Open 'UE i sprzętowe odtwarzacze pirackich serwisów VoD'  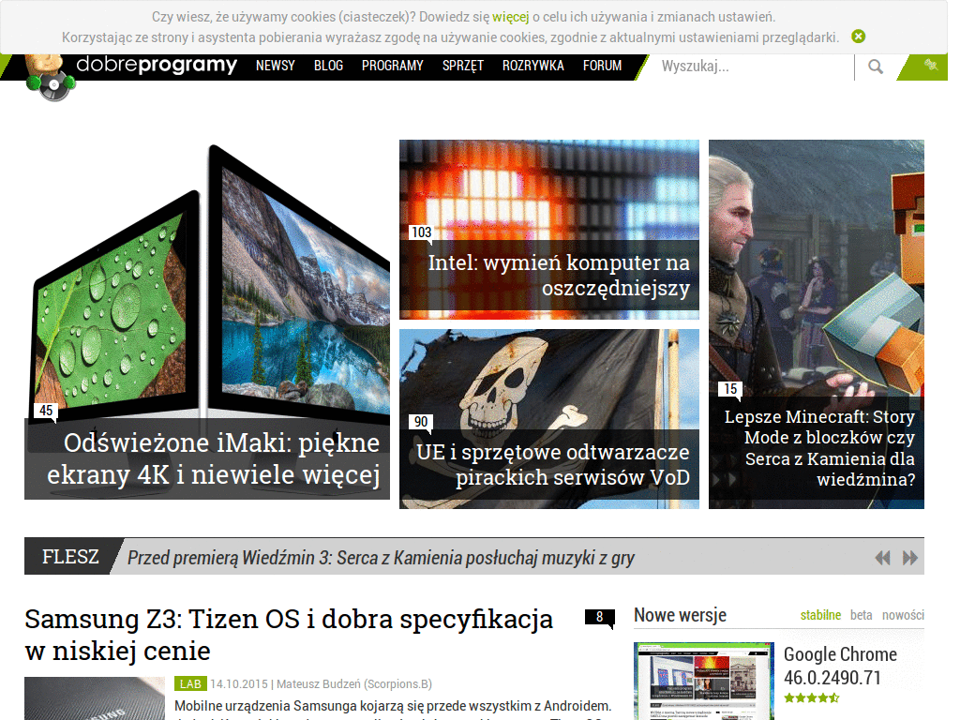point(553,465)
